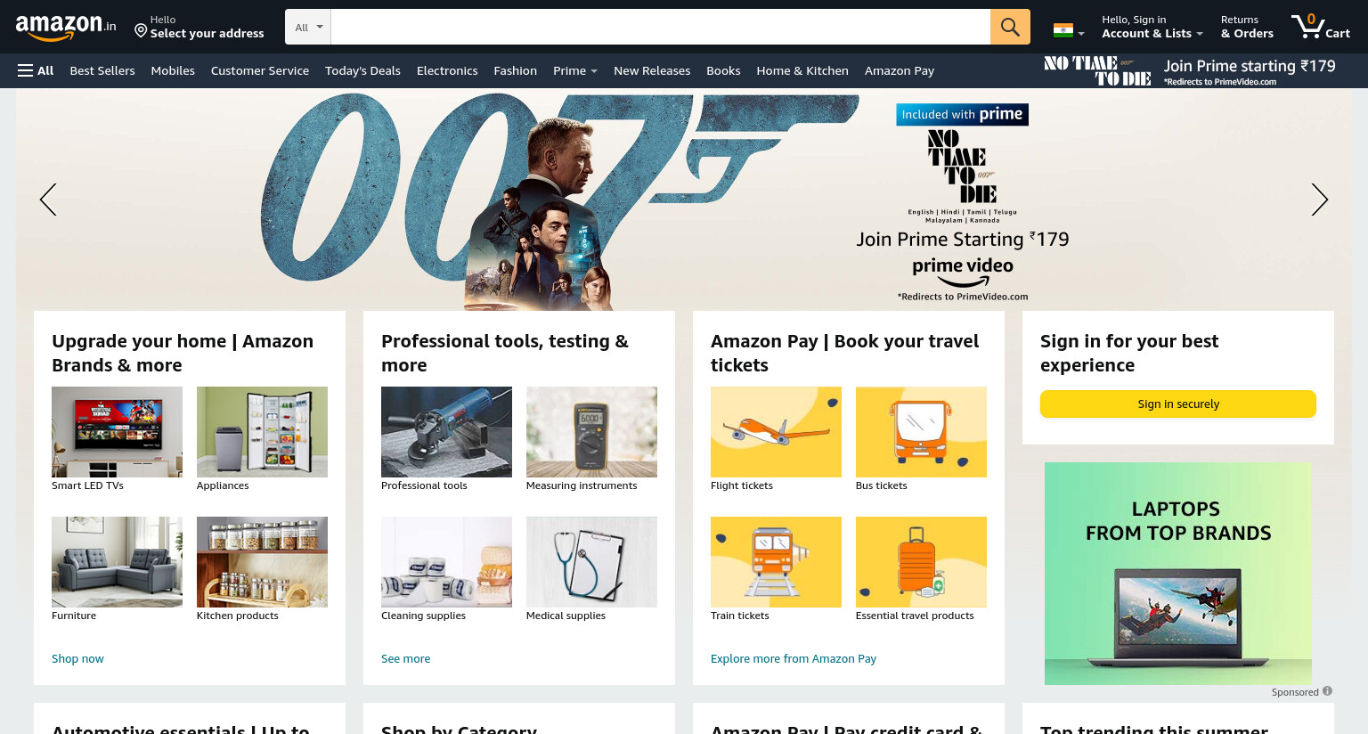Open the Smart LED TVs thumbnail
Image resolution: width=1368 pixels, height=734 pixels.
pyautogui.click(x=117, y=432)
